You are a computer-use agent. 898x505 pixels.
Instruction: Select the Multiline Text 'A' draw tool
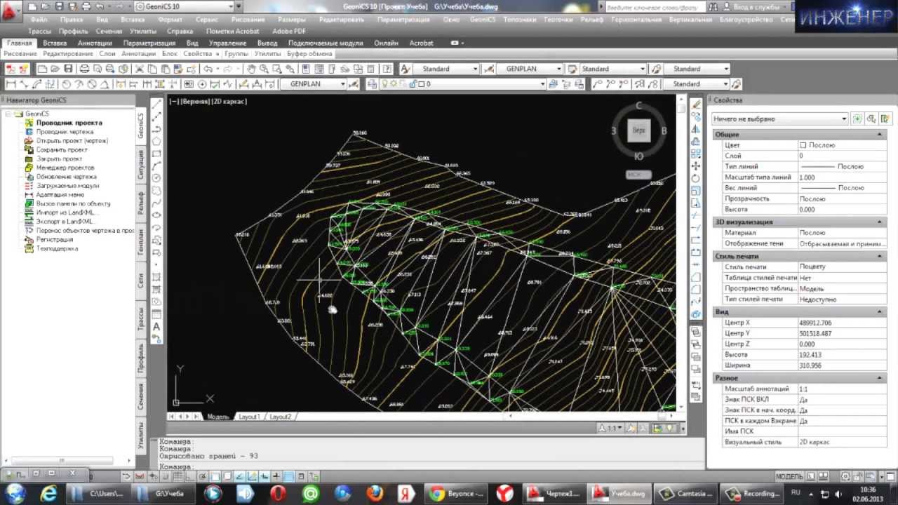click(156, 326)
